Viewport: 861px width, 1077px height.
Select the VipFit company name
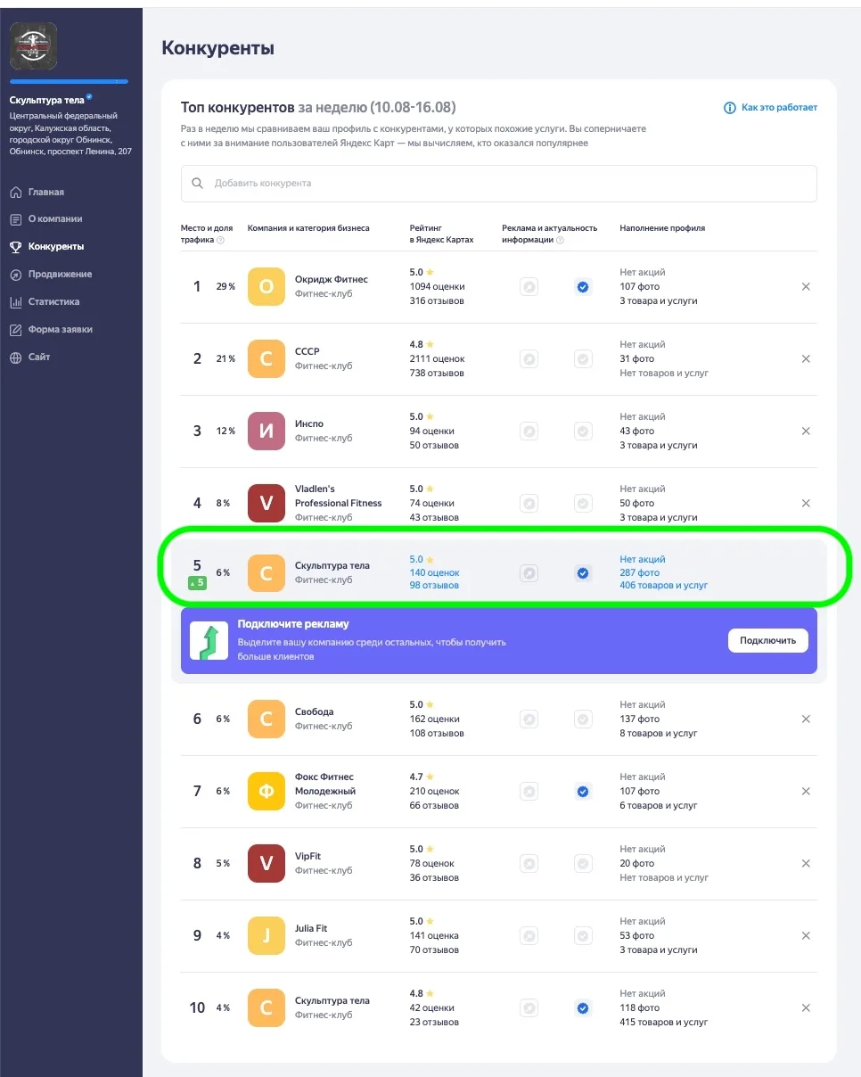click(x=307, y=856)
